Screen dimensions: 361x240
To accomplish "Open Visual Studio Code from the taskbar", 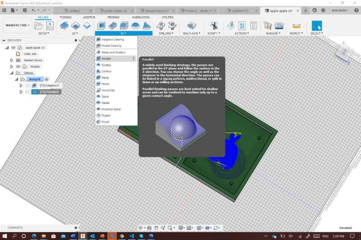I will (131, 236).
